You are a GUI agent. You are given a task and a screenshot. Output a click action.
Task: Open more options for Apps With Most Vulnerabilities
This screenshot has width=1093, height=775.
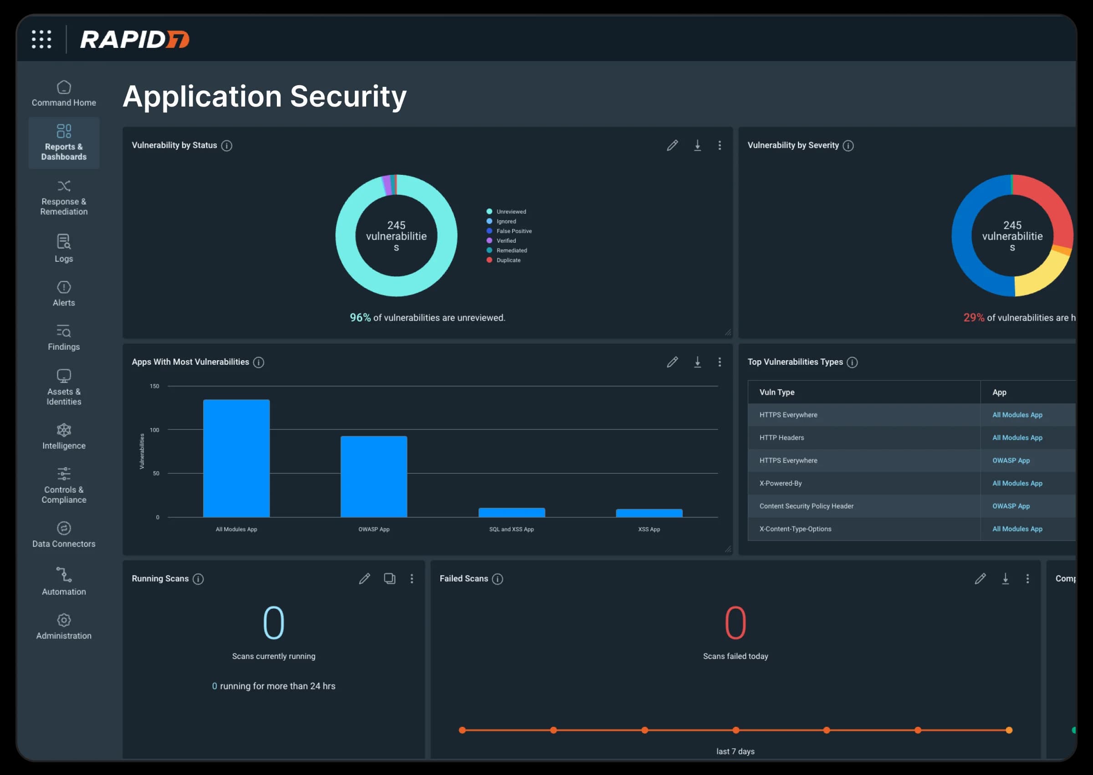coord(720,362)
